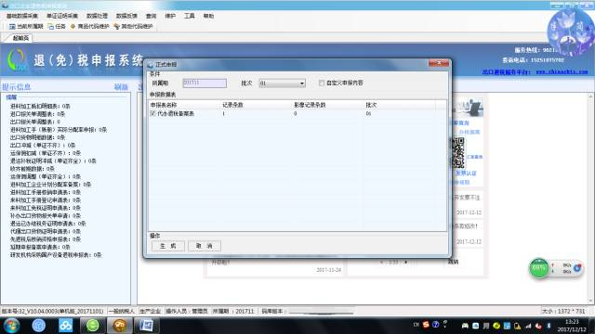Open the 单证证明采集 menu

62,16
